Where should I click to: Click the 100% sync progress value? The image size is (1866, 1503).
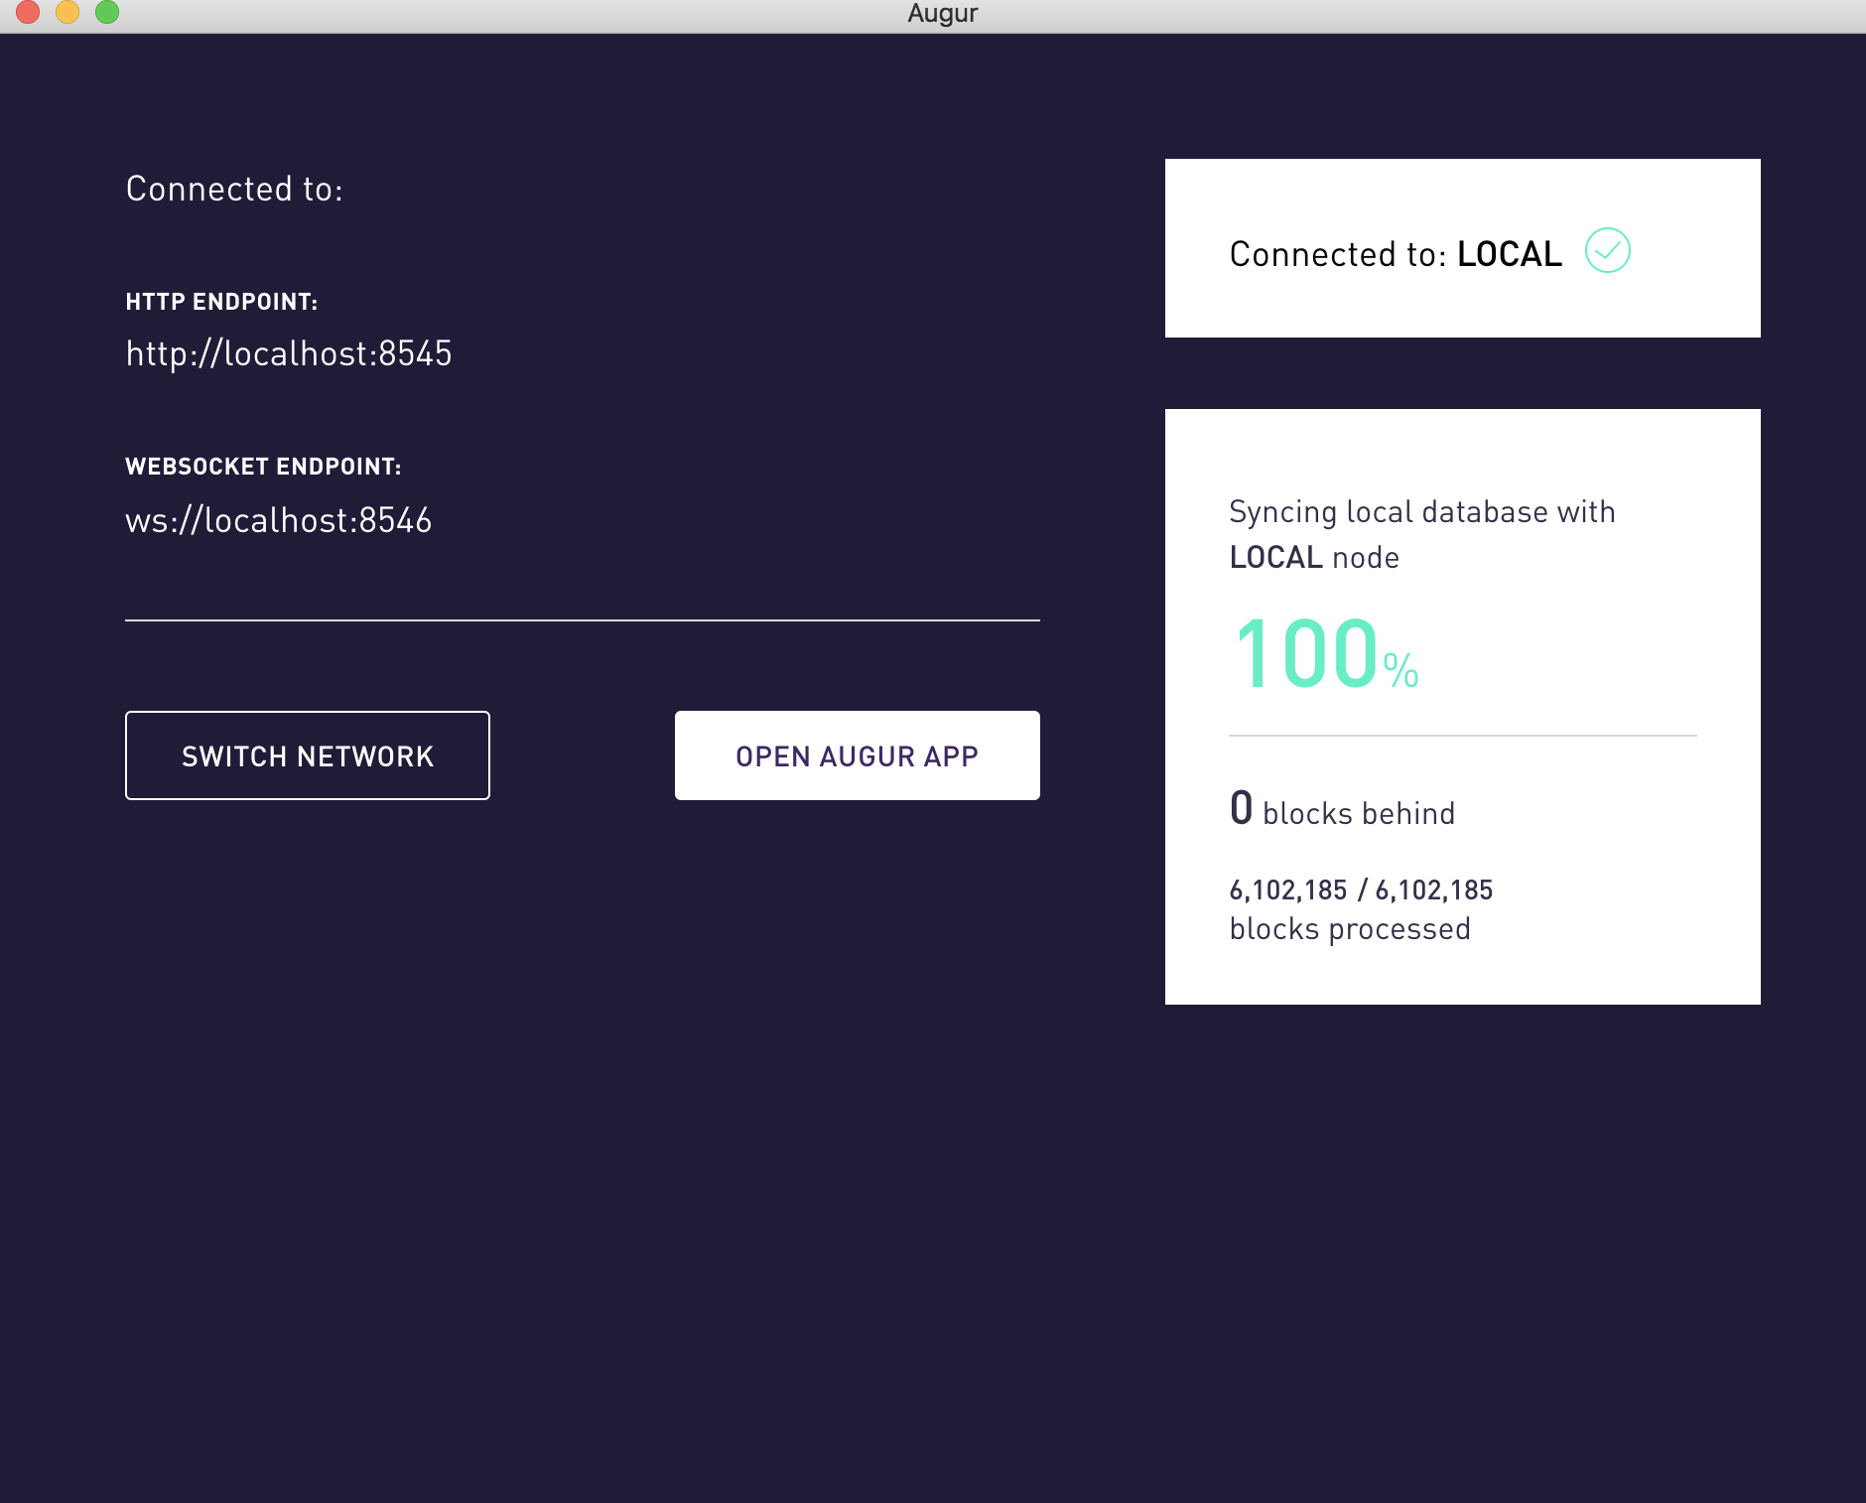pyautogui.click(x=1326, y=653)
